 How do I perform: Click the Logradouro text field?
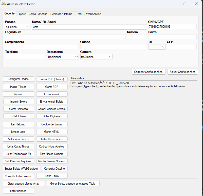pos(65,37)
